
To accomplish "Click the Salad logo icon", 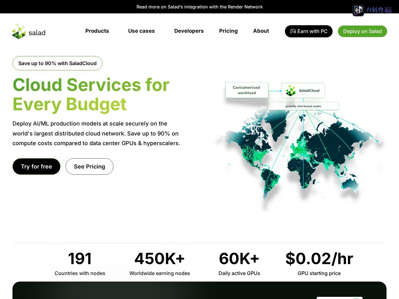I will click(19, 31).
